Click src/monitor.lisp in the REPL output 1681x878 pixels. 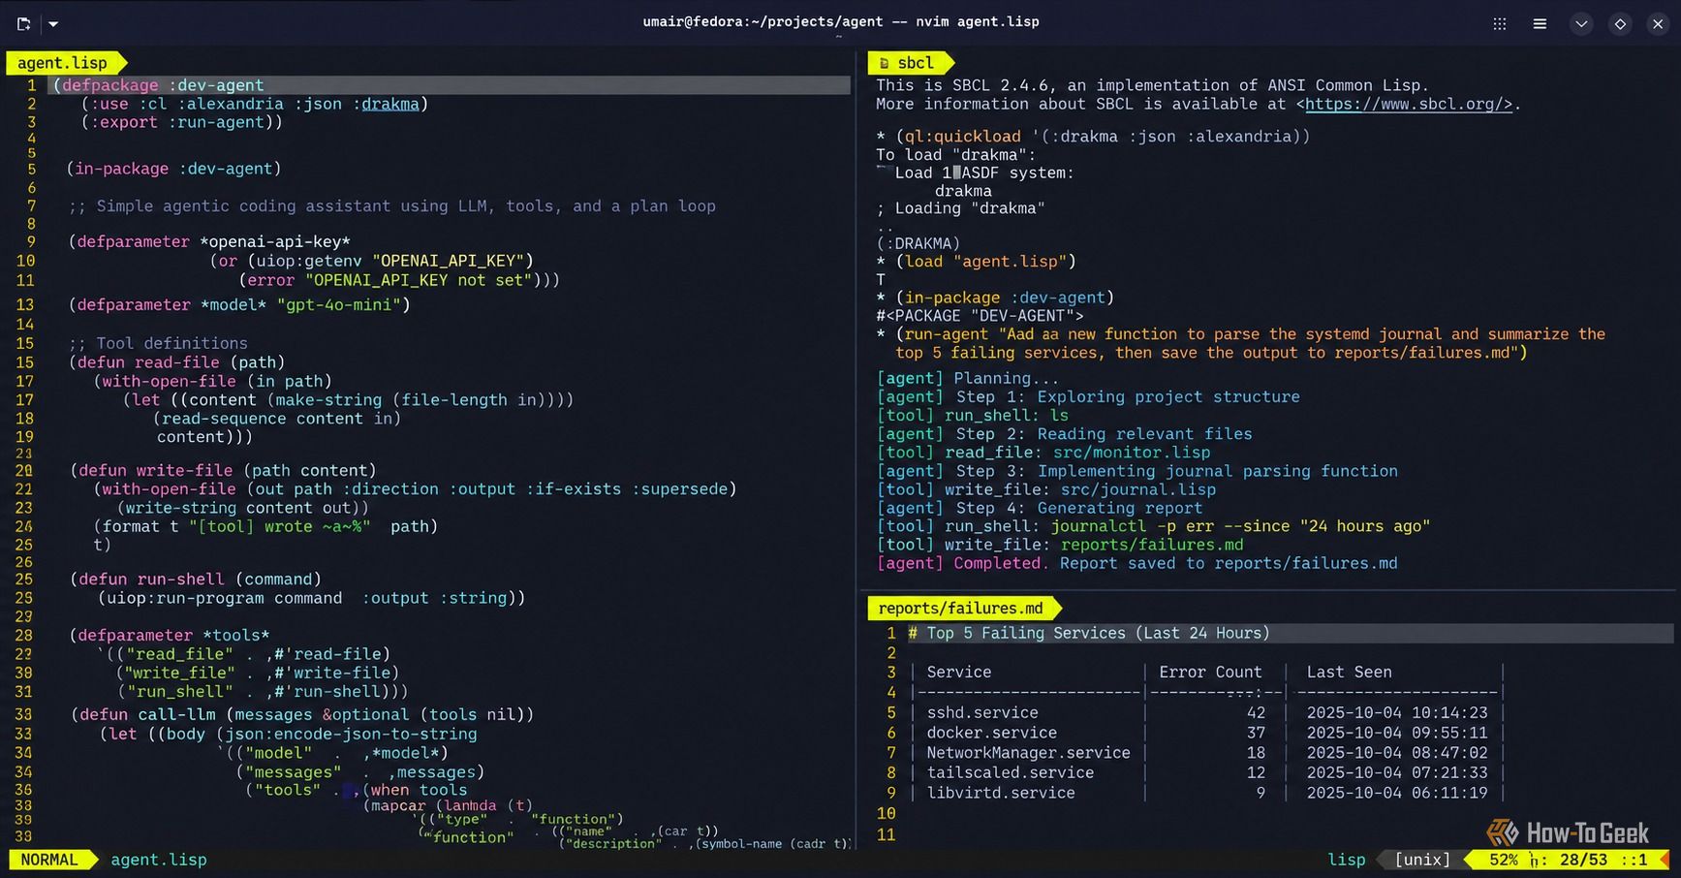[x=1132, y=453]
